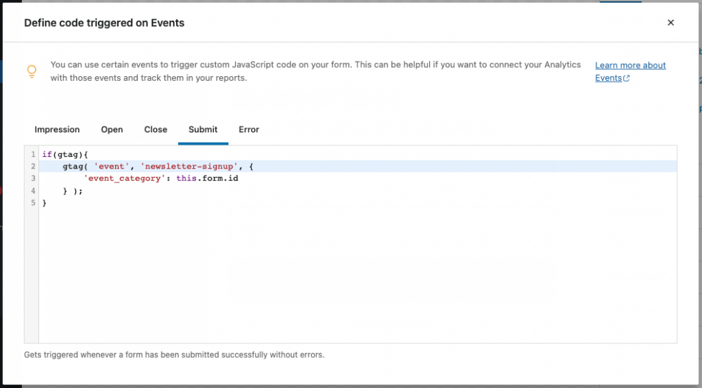Select the Submit tab
Image resolution: width=702 pixels, height=388 pixels.
[x=203, y=130]
